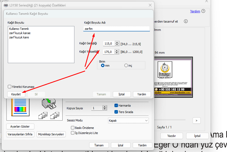
Task: Open the Sessiz Modu dropdown
Action: [x=128, y=121]
